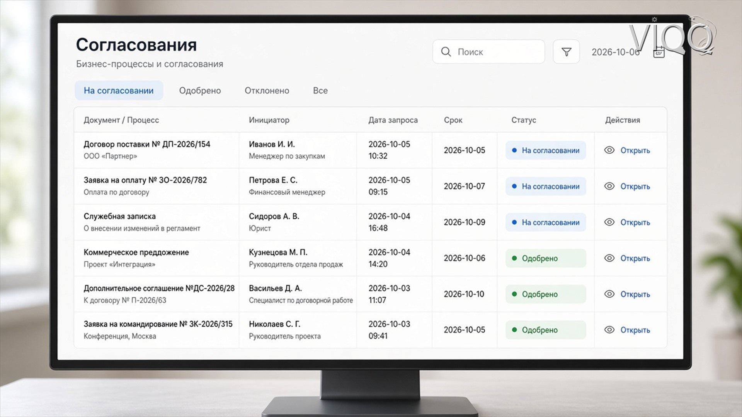Select document title Договор поставки № ДП-2026/154
This screenshot has height=417, width=742.
[x=147, y=144]
